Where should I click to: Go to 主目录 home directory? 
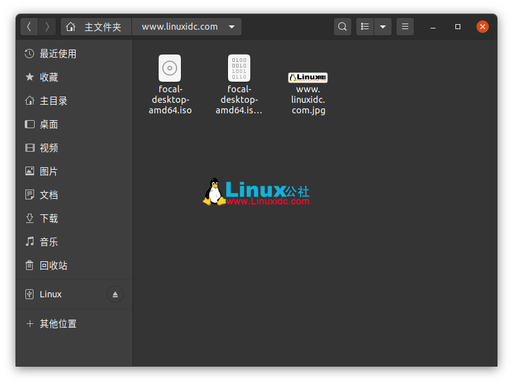pyautogui.click(x=53, y=101)
